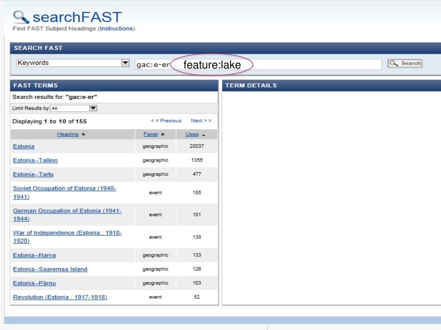Click the TERM DETAILS panel header
The image size is (441, 330).
point(332,86)
